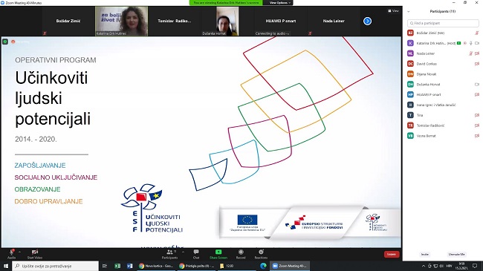Select HUAWEI P smart in the participants list

point(443,94)
